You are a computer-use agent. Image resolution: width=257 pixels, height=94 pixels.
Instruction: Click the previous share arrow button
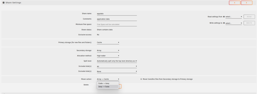coord(235,3)
